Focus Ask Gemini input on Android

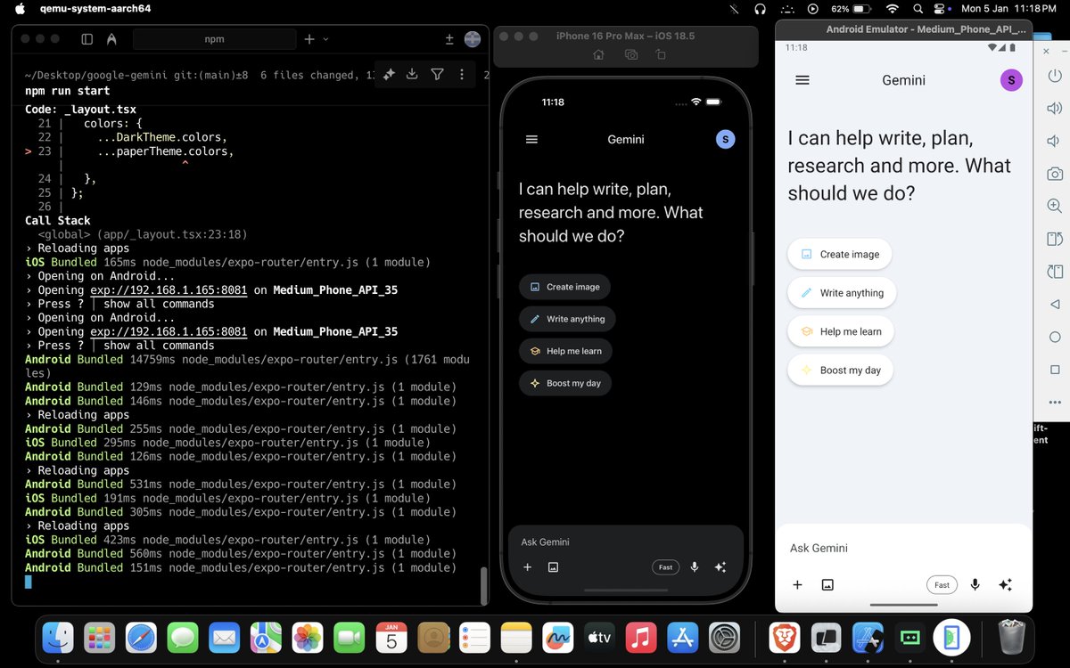pyautogui.click(x=903, y=548)
